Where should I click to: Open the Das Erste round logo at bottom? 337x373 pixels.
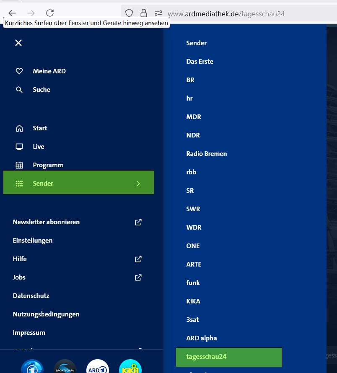[x=32, y=366]
